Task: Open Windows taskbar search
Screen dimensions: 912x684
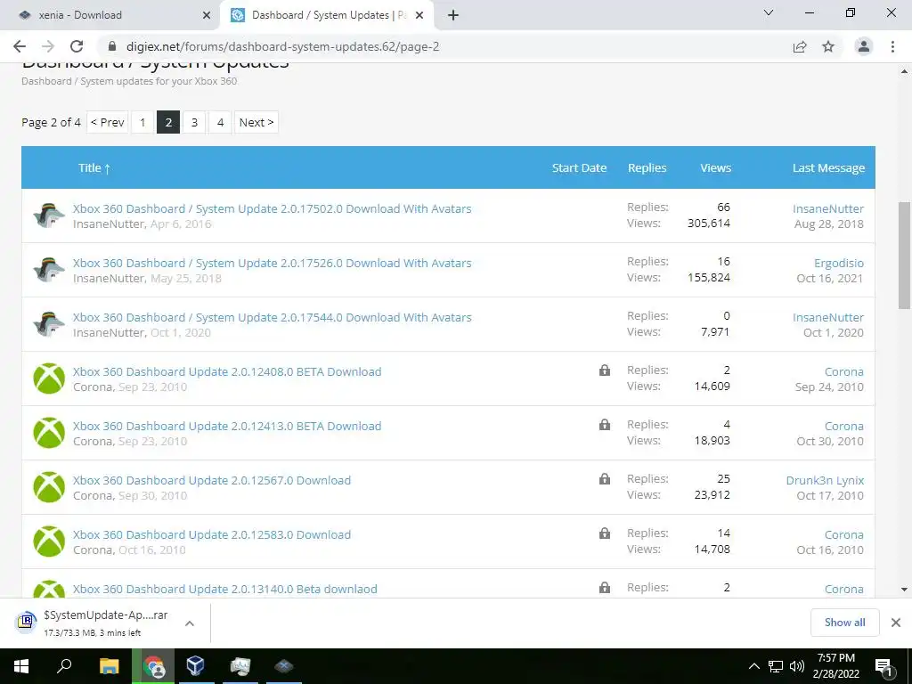Action: pos(64,666)
